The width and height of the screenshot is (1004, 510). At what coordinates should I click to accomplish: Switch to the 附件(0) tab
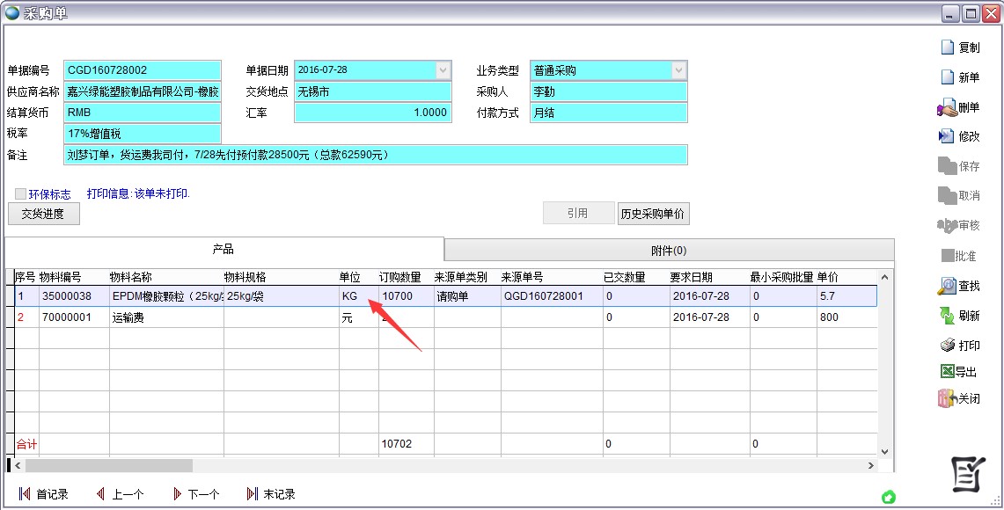pyautogui.click(x=669, y=250)
